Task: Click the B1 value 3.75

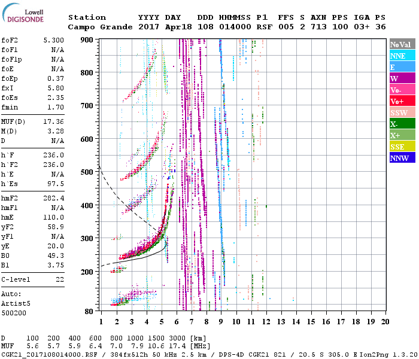Action: click(56, 265)
